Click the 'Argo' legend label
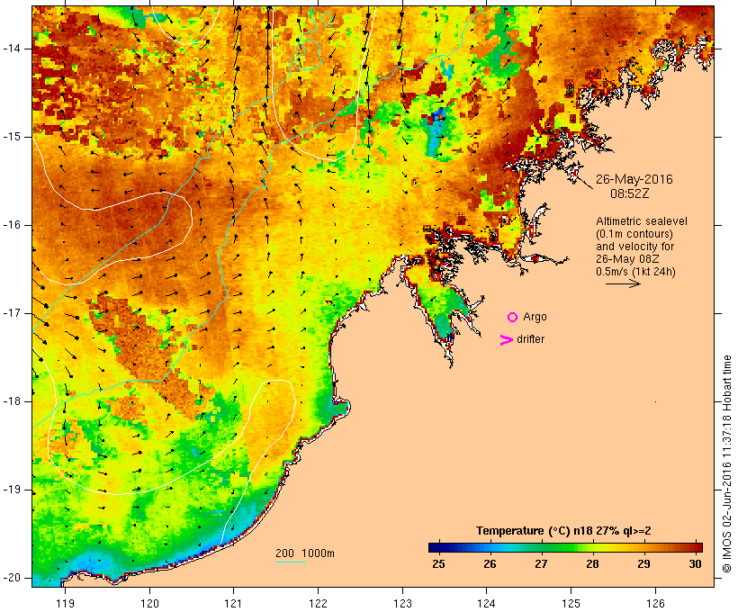The image size is (738, 612). tap(535, 318)
